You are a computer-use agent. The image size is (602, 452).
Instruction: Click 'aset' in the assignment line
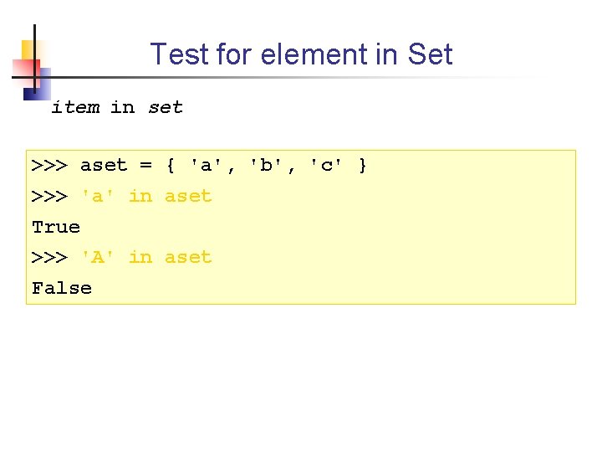point(104,166)
